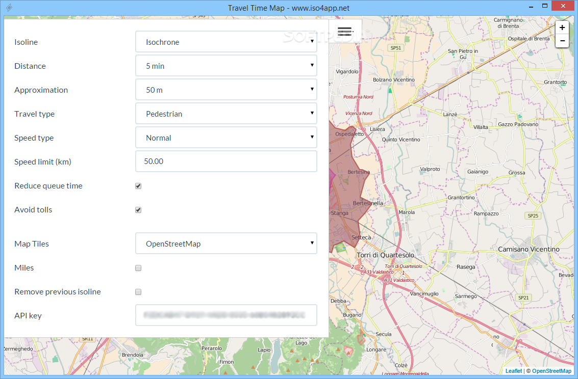Screen dimensions: 578x379
Task: Click the Reduce queue time label
Action: point(48,186)
